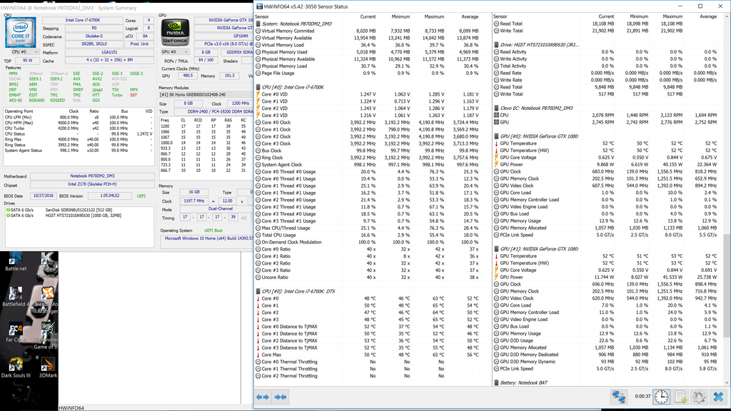The width and height of the screenshot is (731, 411).
Task: Click the Maximum column header in left sensor pane
Action: coord(434,17)
